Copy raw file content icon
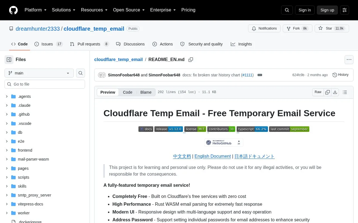 pyautogui.click(x=328, y=92)
